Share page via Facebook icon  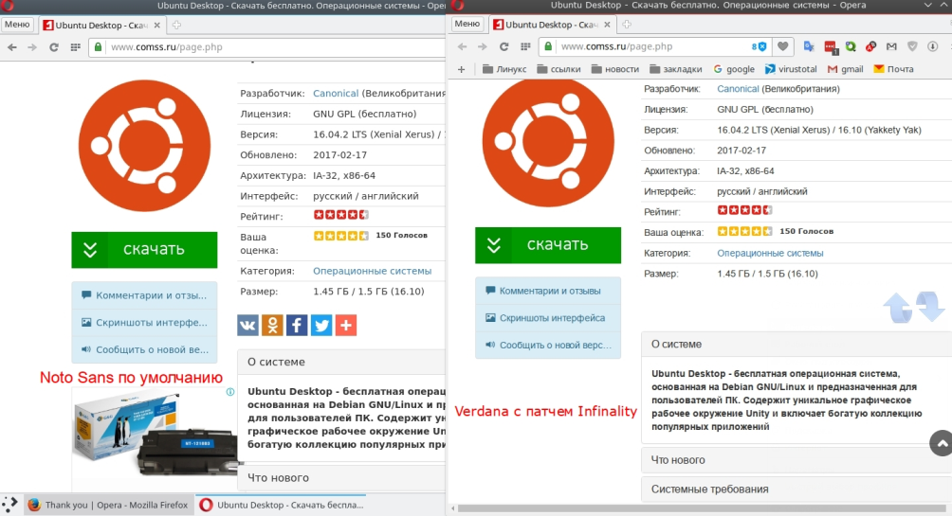point(297,325)
